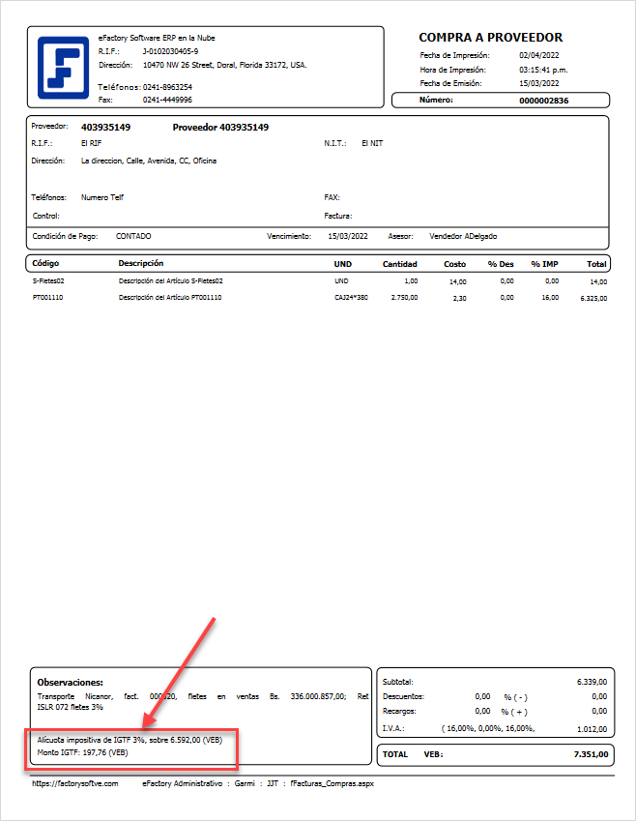Click the emission date next to Fecha de Emisión

click(x=538, y=83)
